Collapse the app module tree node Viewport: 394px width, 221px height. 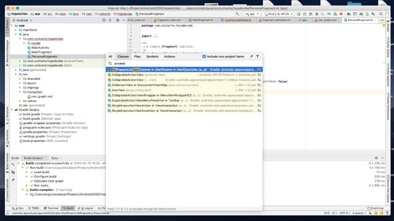(x=12, y=26)
